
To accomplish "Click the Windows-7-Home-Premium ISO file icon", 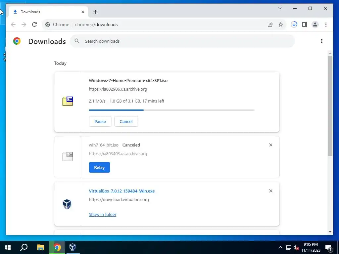I will click(x=68, y=101).
